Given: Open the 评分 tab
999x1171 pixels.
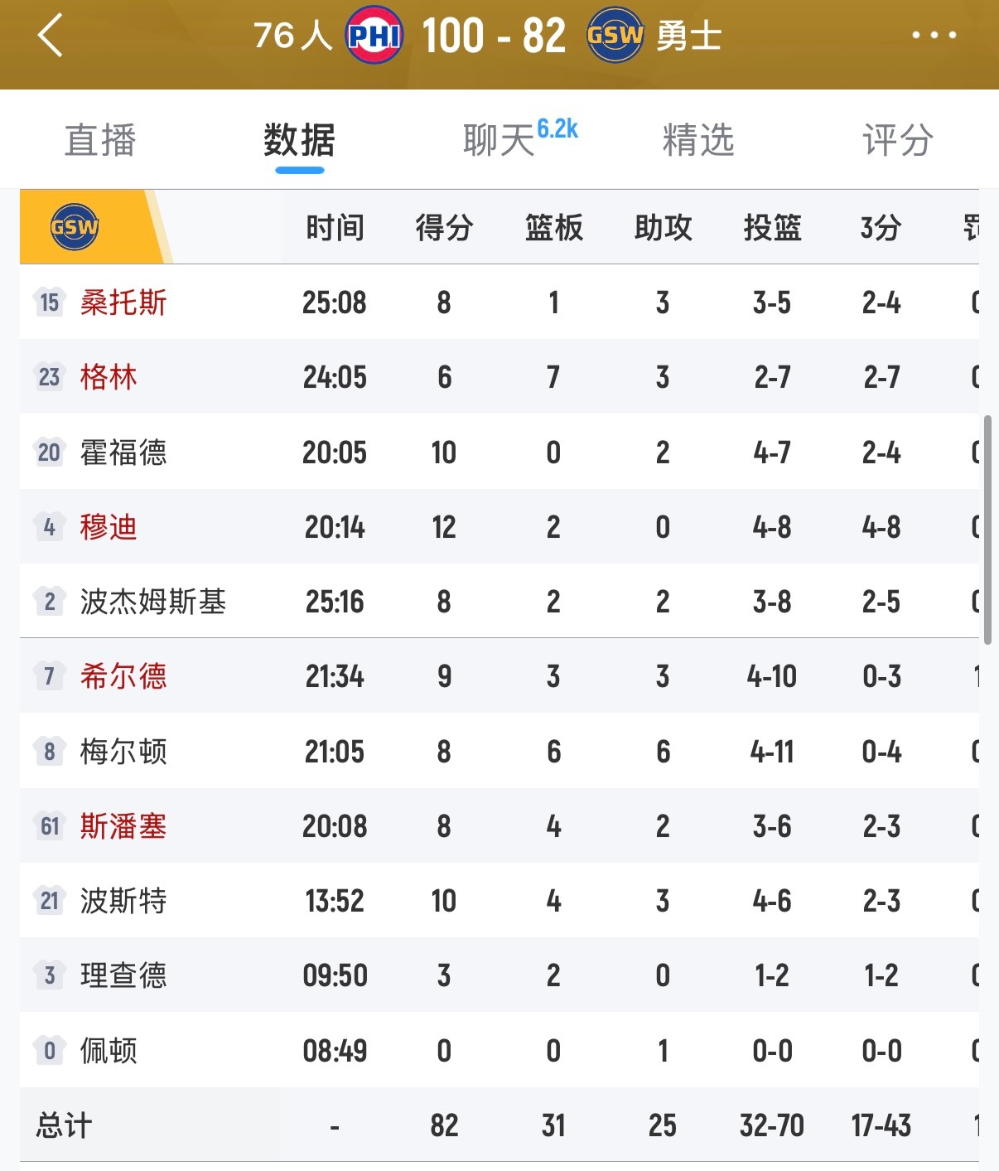Looking at the screenshot, I should tap(897, 139).
